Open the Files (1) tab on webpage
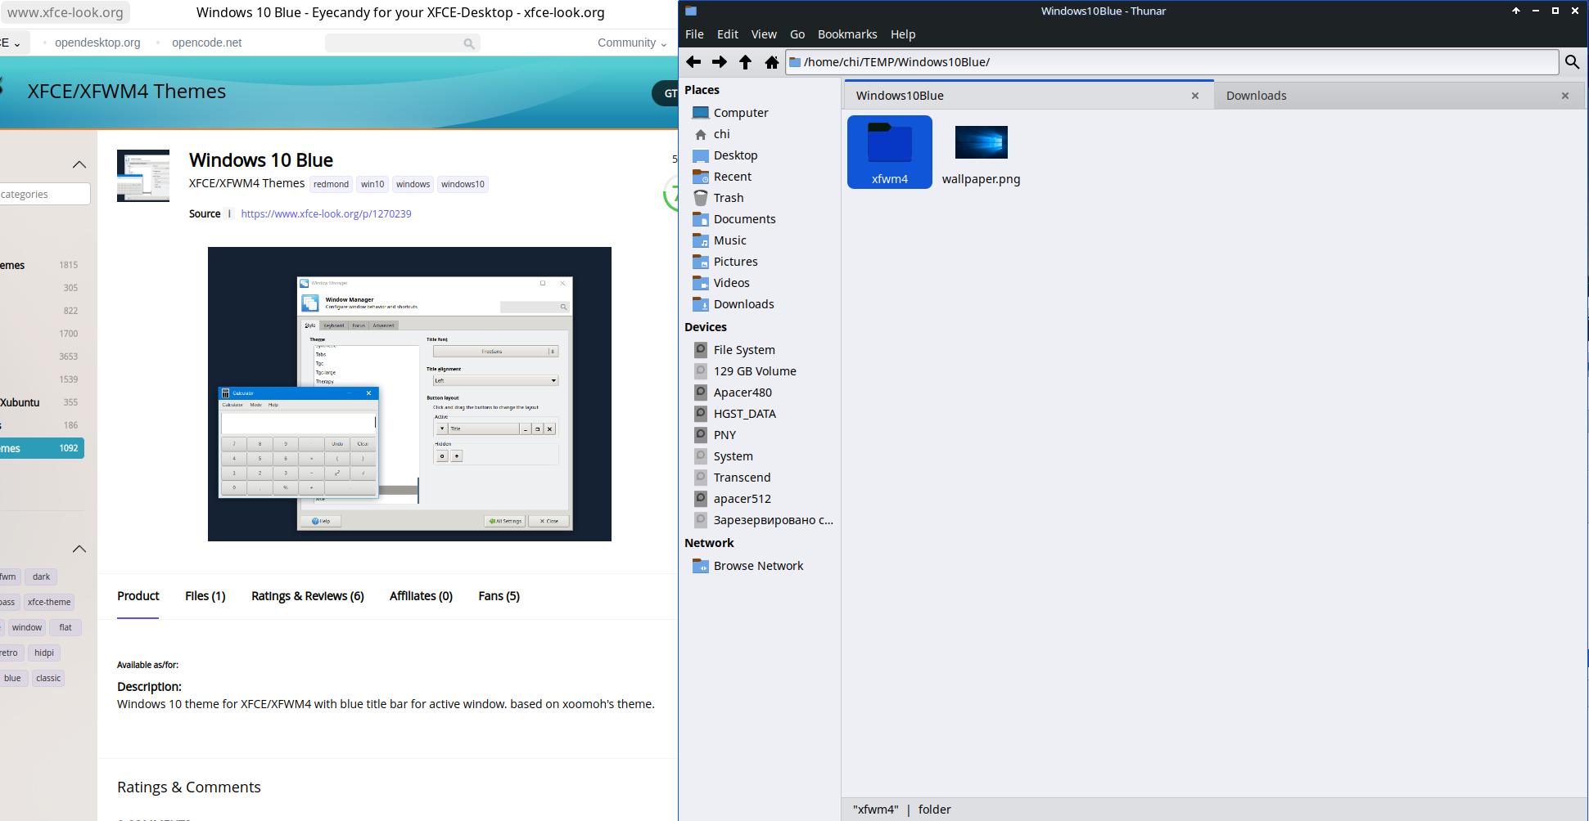The image size is (1589, 821). (205, 596)
